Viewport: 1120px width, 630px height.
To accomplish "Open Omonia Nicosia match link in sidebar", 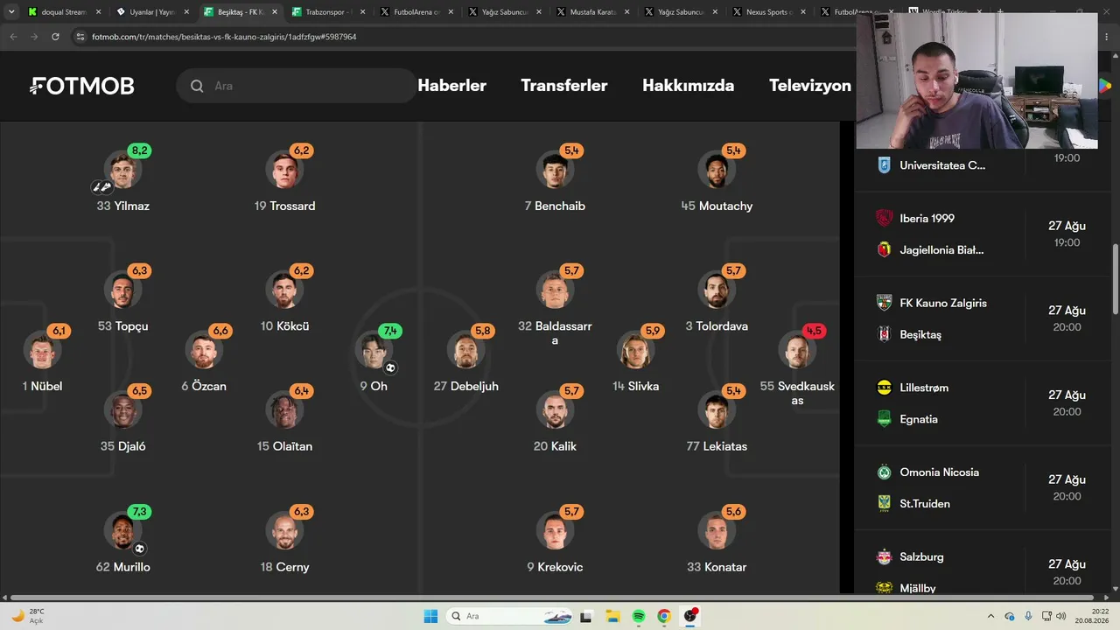I will [982, 488].
